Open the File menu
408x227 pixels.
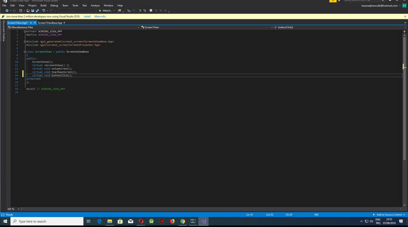click(x=4, y=5)
